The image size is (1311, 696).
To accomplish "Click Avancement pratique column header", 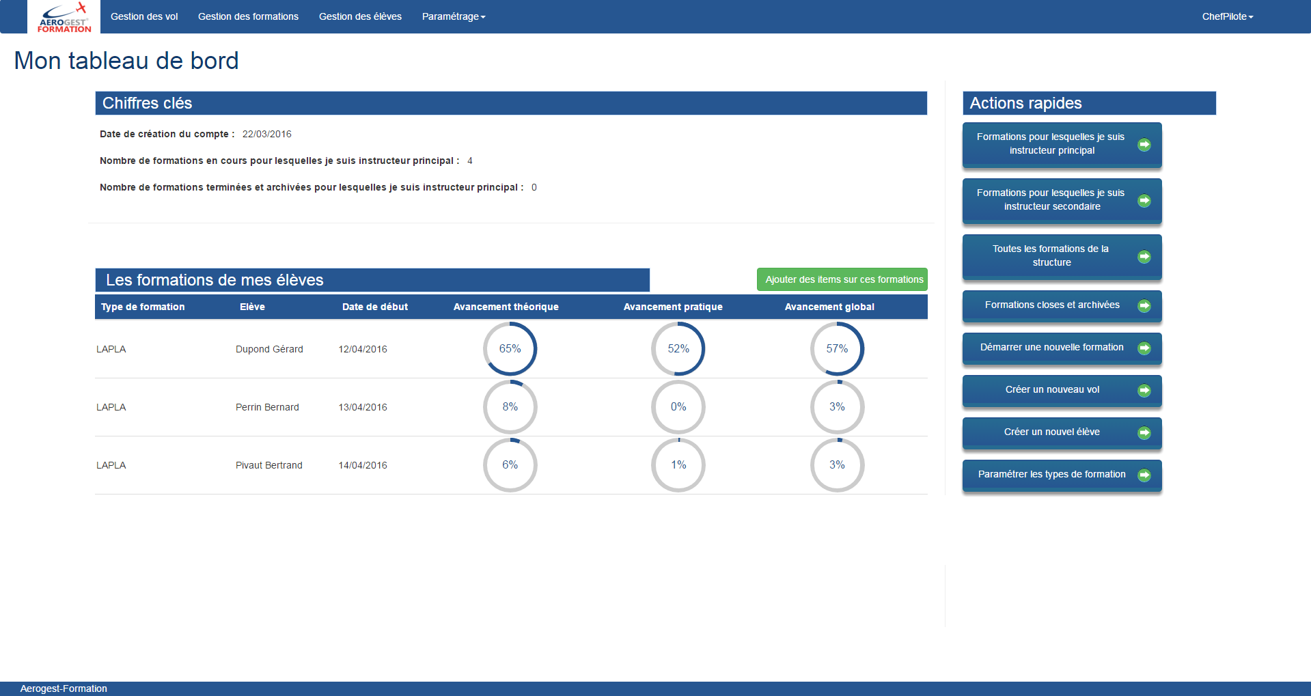I will pyautogui.click(x=673, y=307).
